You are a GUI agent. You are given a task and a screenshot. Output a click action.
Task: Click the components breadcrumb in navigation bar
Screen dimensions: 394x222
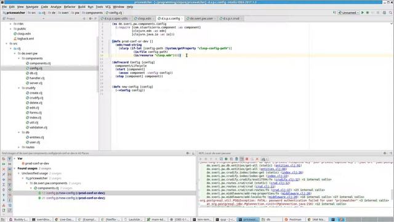point(94,12)
